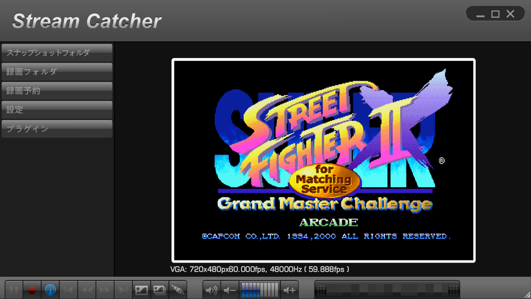The image size is (531, 299).
Task: Skip to the end of the stream
Action: tap(123, 289)
